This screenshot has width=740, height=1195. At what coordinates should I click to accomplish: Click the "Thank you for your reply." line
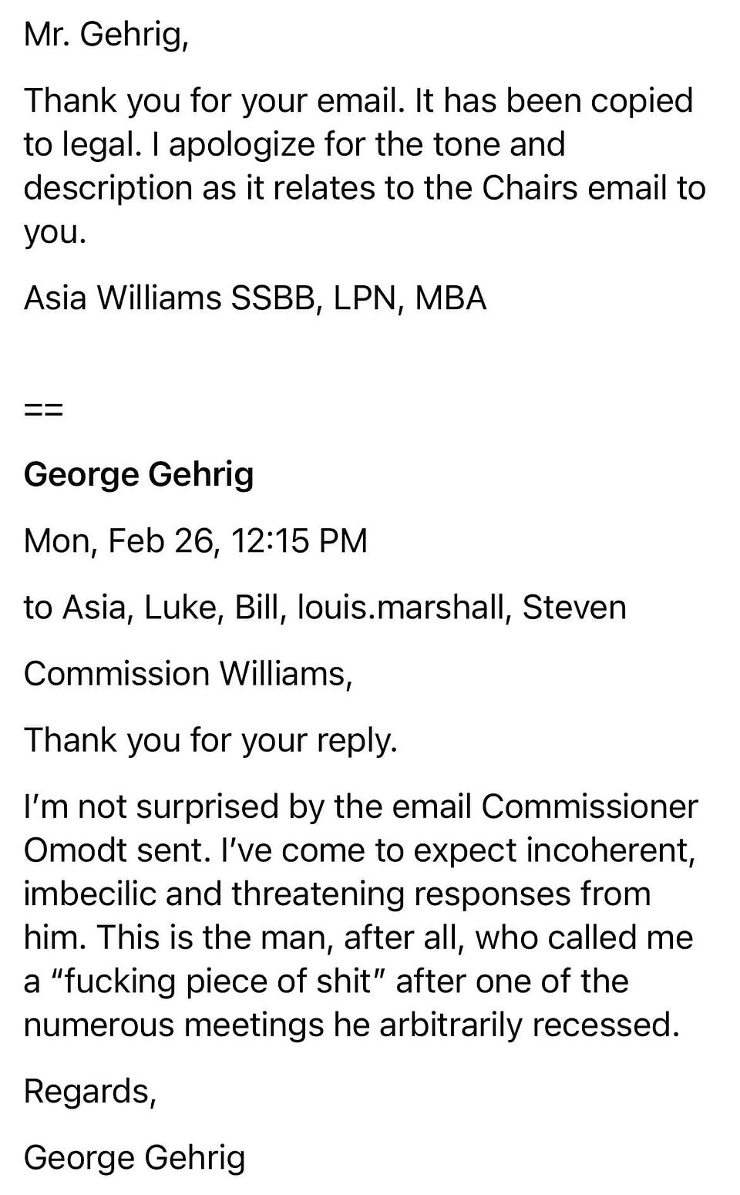click(210, 740)
